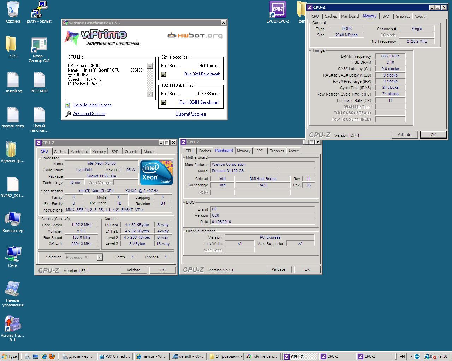
Task: Select the _InstallLog file icon
Action: pos(13,83)
